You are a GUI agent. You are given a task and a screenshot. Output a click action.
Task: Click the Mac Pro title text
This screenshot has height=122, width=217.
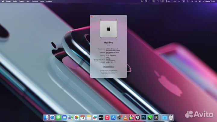108,43
